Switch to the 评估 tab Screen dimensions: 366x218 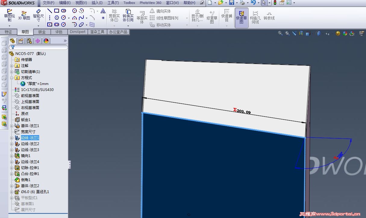click(x=59, y=32)
